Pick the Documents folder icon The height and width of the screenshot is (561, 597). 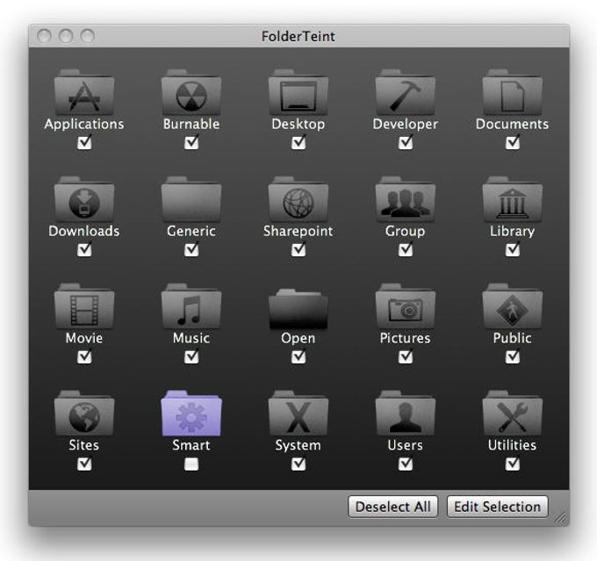pos(512,92)
